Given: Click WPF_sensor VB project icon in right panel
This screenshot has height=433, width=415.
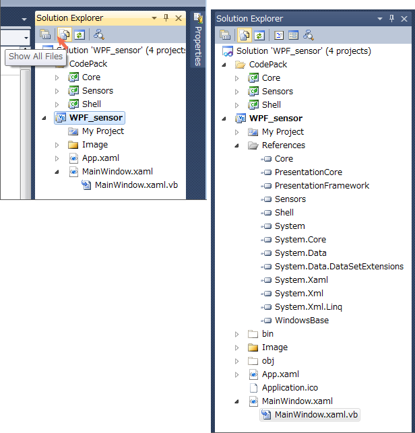Looking at the screenshot, I should [x=241, y=119].
